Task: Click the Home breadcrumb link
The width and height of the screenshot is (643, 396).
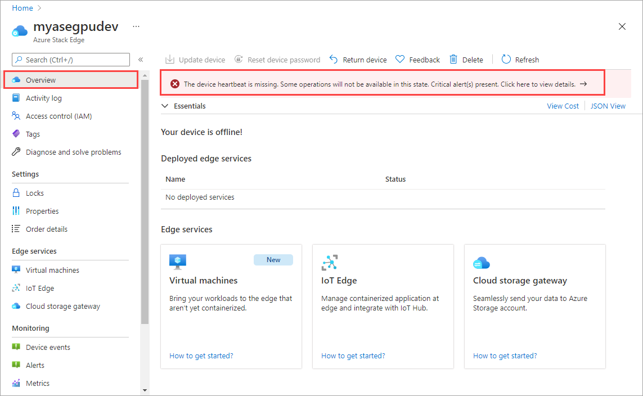Action: click(22, 8)
